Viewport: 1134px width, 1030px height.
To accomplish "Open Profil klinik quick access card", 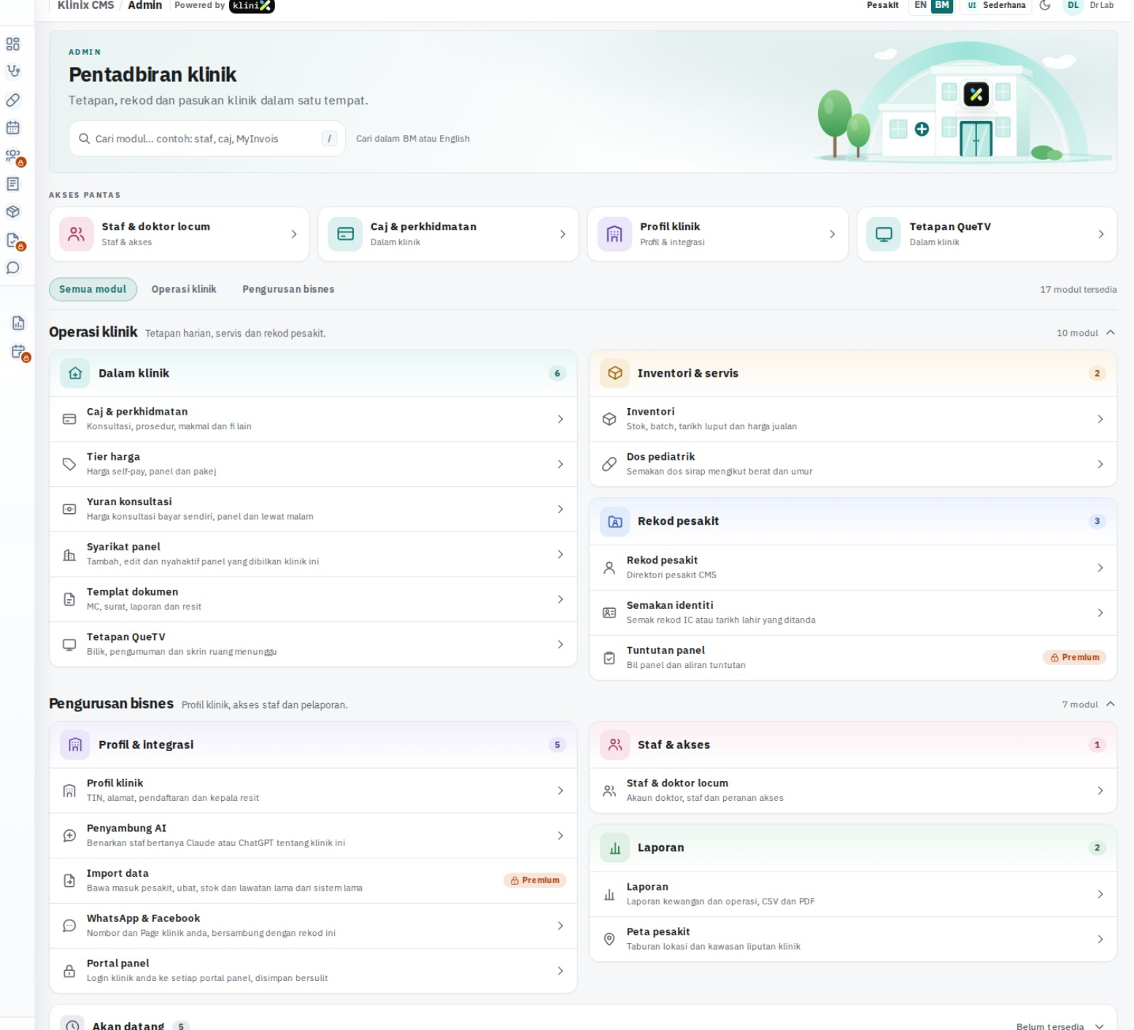I will click(x=718, y=234).
